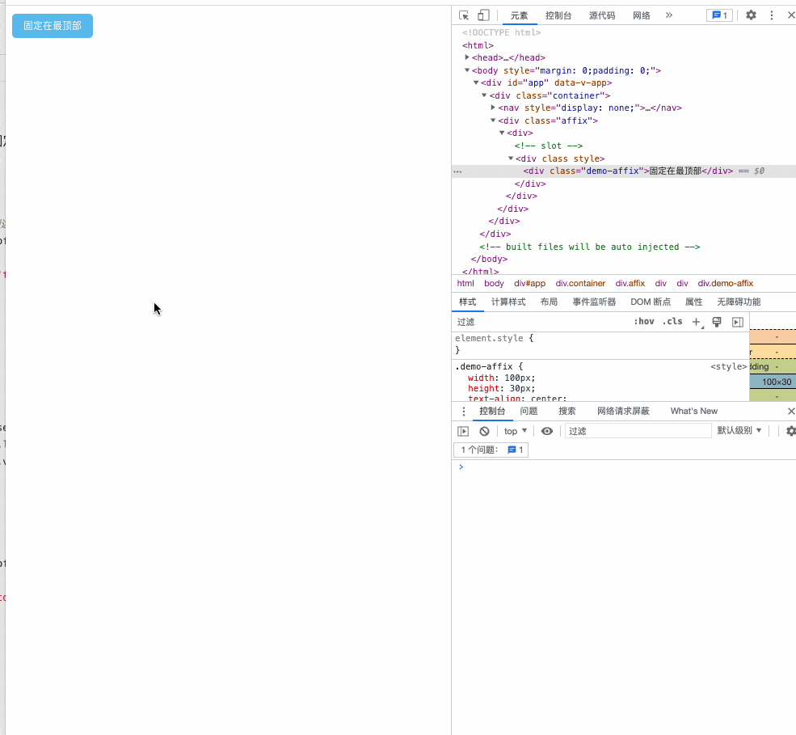796x735 pixels.
Task: Open the top context dropdown
Action: 516,431
